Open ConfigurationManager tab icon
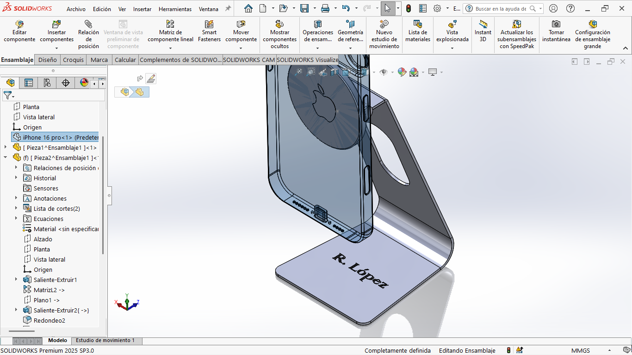Viewport: 632px width, 355px height. 47,83
